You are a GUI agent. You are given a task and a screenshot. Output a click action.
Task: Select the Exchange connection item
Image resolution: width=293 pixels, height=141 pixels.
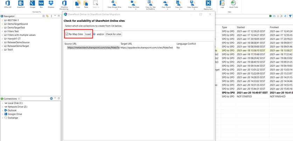tap(13, 118)
